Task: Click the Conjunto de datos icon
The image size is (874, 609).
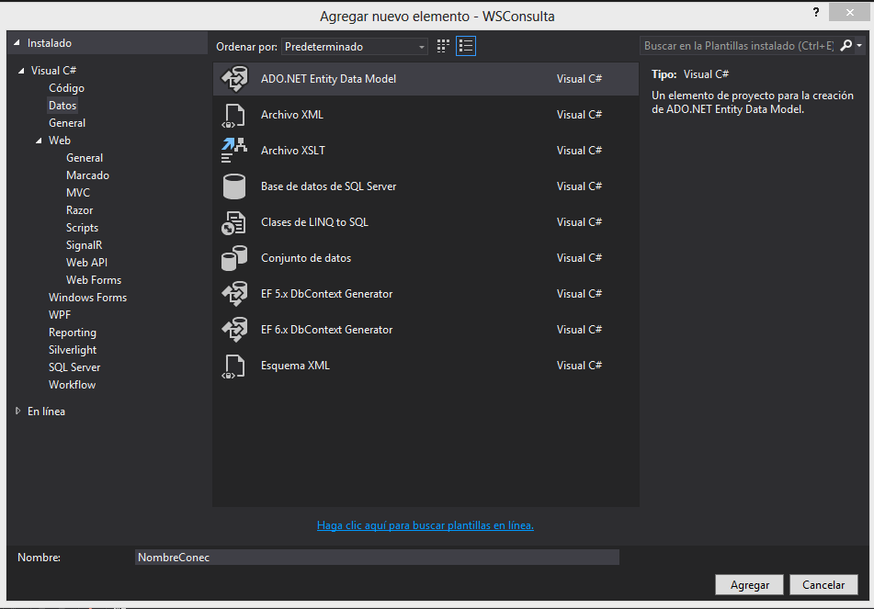Action: (234, 258)
